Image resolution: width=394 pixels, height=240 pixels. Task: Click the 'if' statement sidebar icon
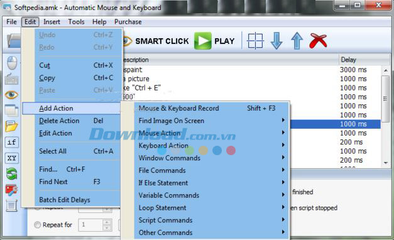pyautogui.click(x=11, y=143)
